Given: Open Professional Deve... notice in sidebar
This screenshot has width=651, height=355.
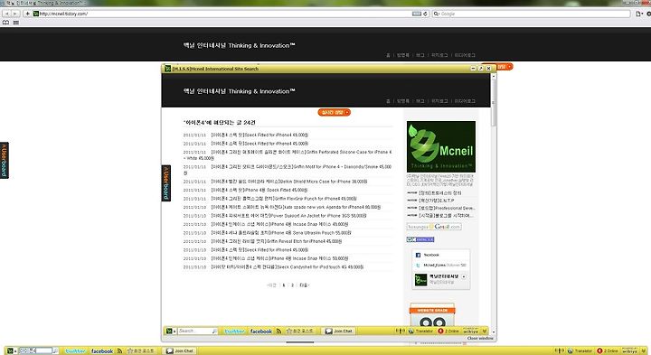Looking at the screenshot, I should tap(448, 208).
